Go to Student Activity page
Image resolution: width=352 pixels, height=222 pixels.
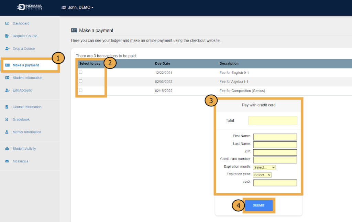click(24, 149)
